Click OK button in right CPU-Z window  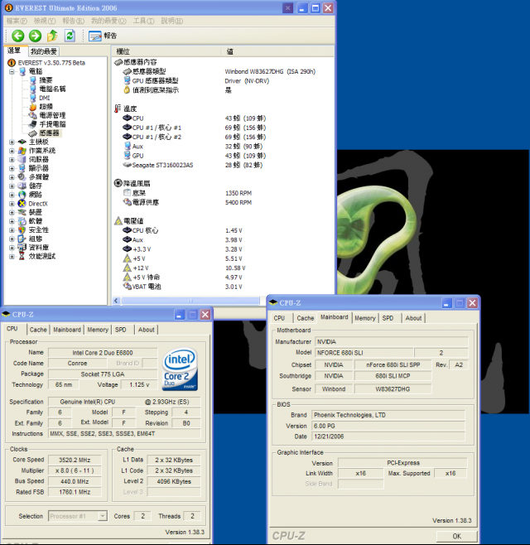click(456, 536)
